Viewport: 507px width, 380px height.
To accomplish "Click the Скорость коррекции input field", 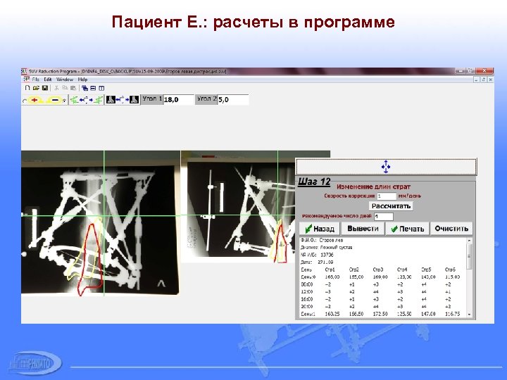I will pos(387,196).
